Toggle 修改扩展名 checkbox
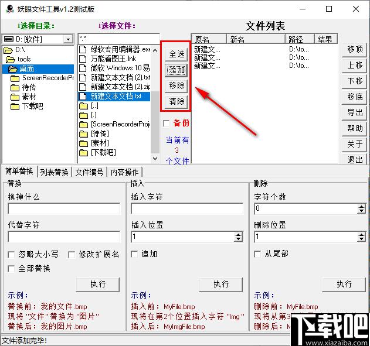Screen dimensions: 370x346 point(72,254)
